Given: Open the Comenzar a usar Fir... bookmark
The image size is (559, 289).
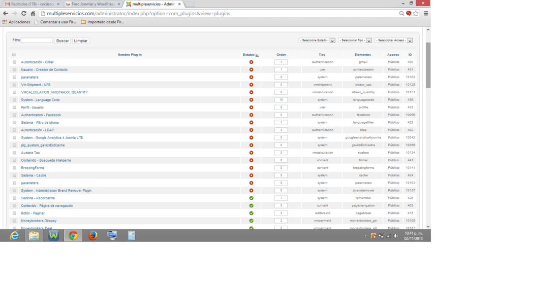Looking at the screenshot, I should click(x=55, y=22).
